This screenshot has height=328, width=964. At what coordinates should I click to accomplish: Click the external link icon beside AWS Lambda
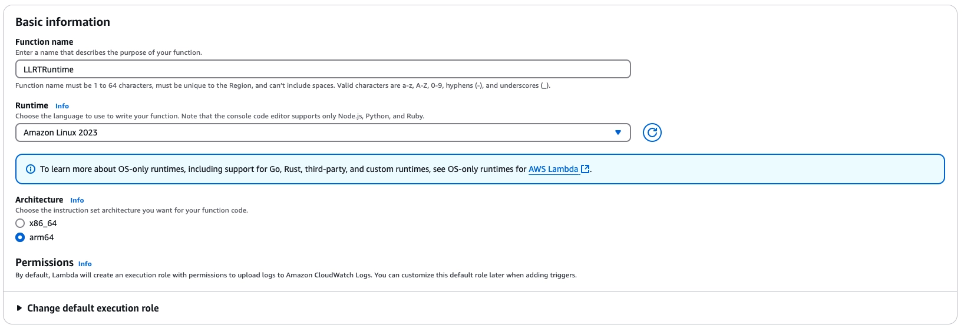[585, 169]
